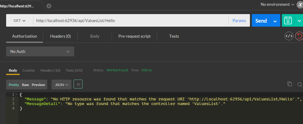The width and height of the screenshot is (303, 124).
Task: Toggle the line wrap icon
Action: click(x=78, y=85)
